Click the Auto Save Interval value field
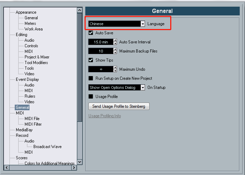This screenshot has height=175, width=245. click(100, 42)
